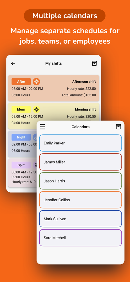Screen dimensions: 130x282
Task: Select the purple Split tag
Action: point(21,165)
